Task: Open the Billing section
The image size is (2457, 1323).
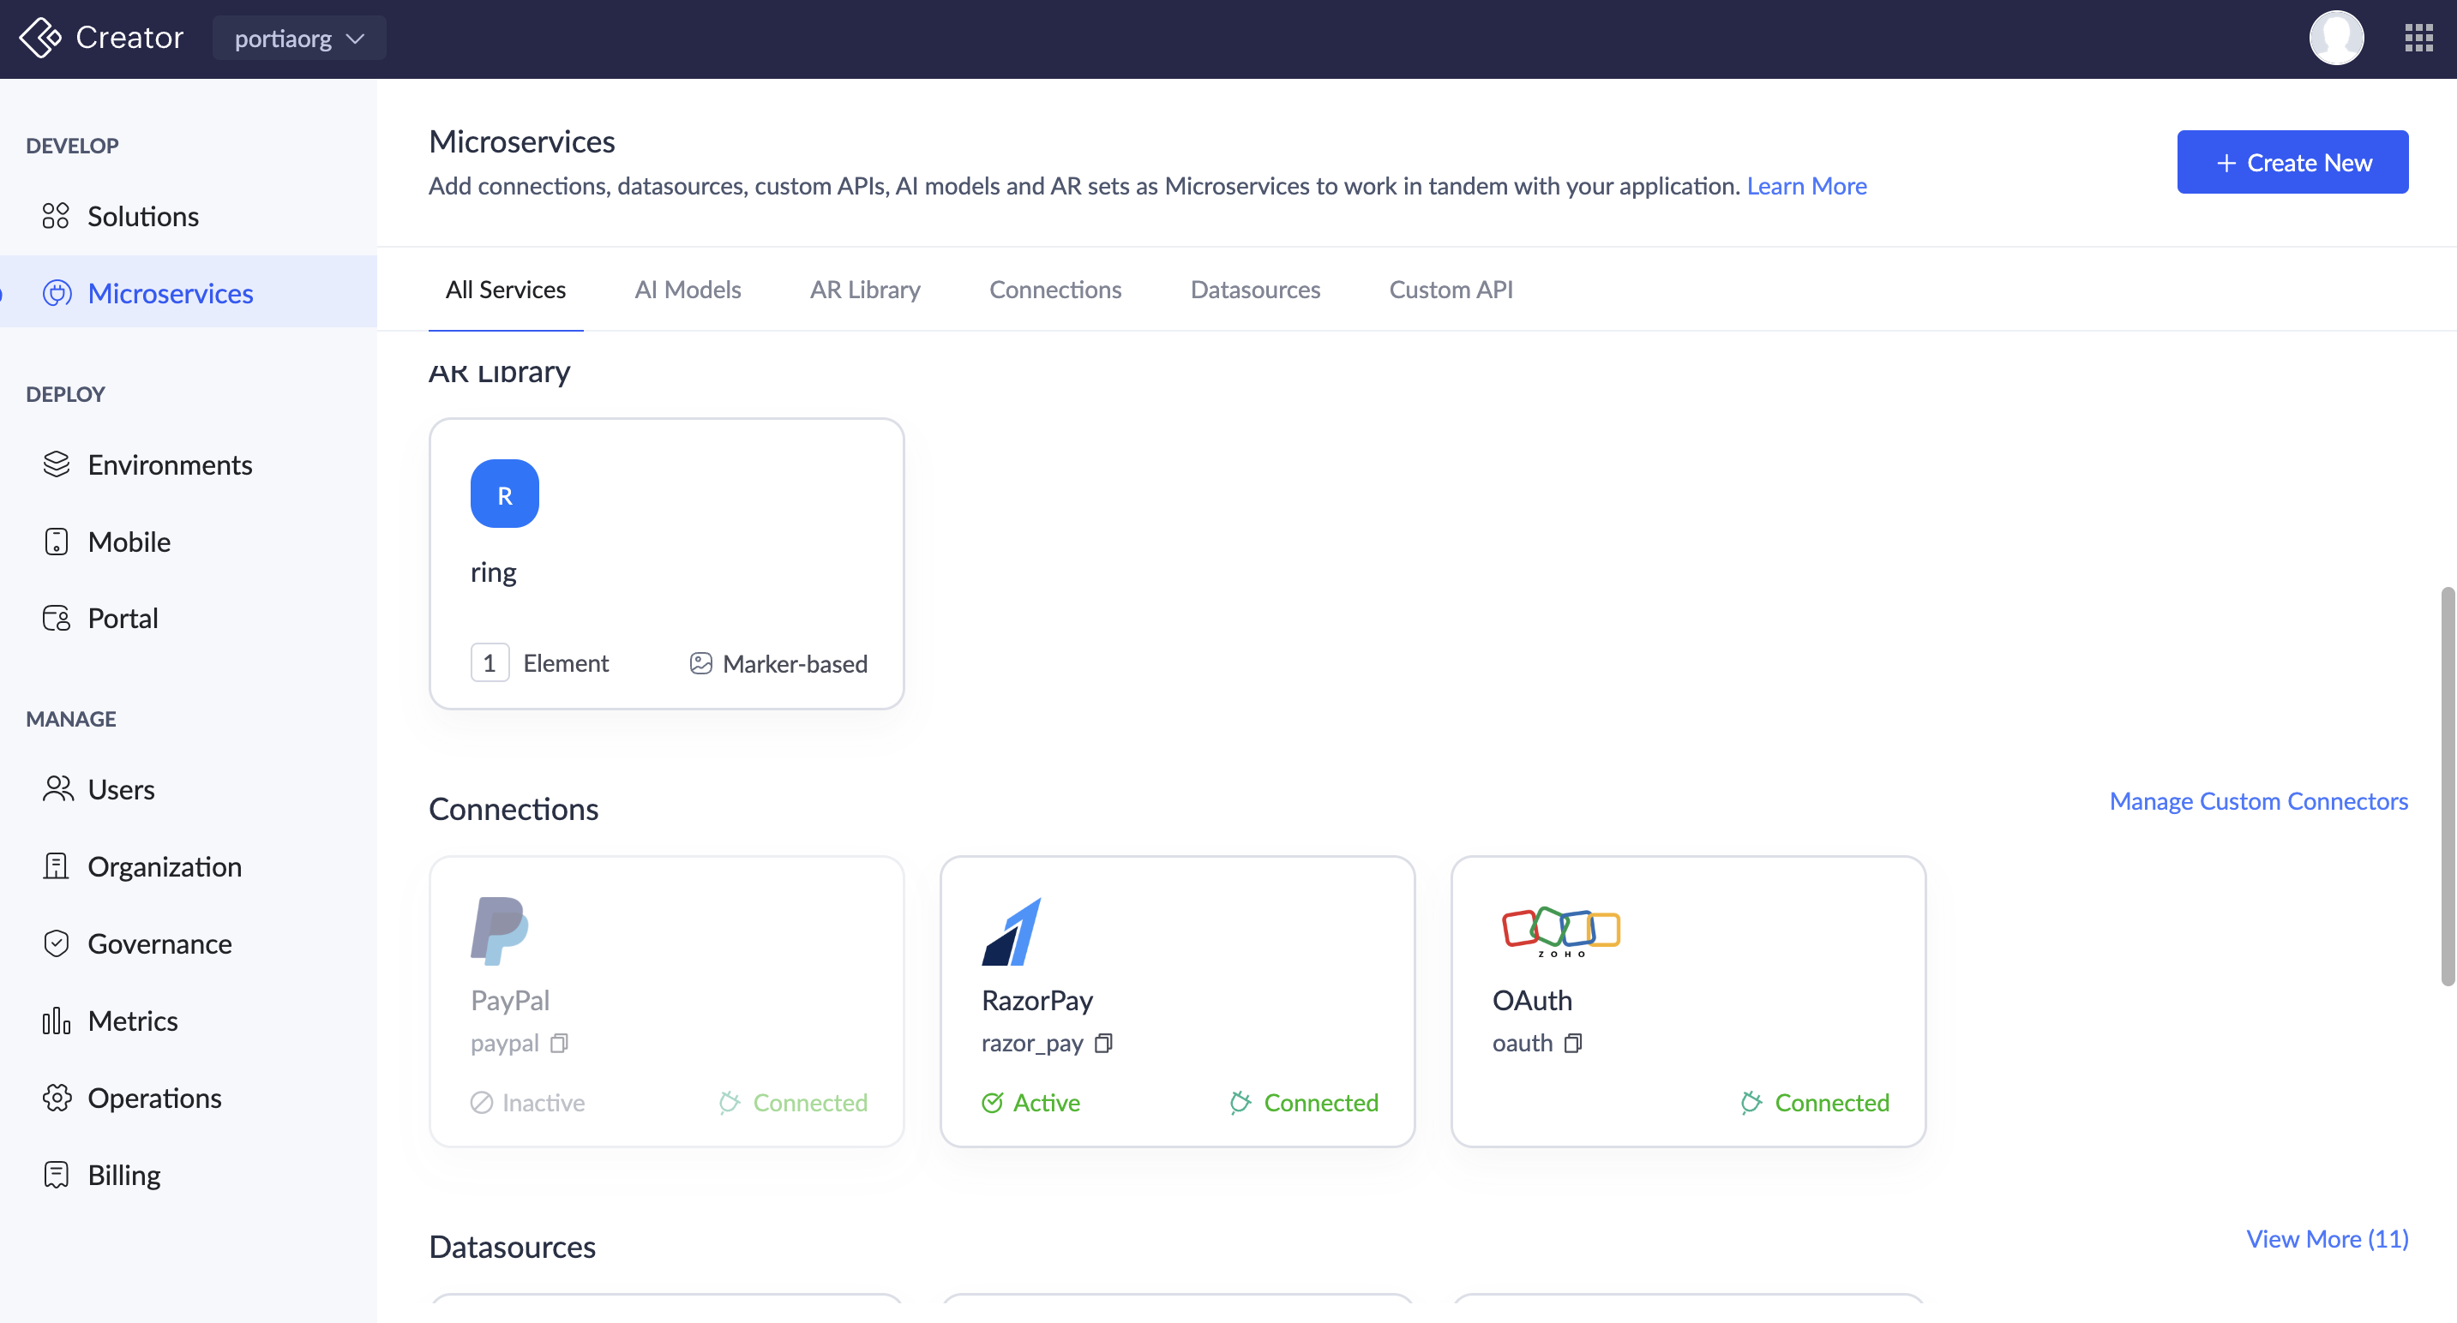Action: 124,1174
